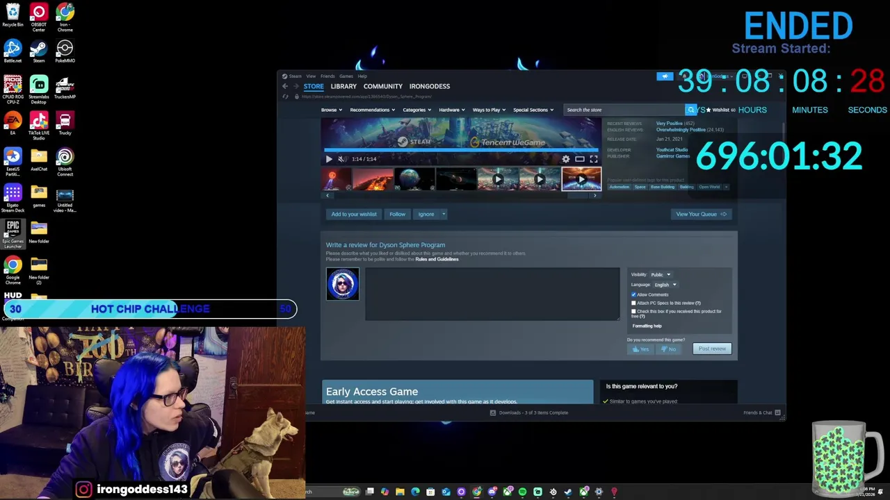
Task: Select No thumbs down recommendation
Action: (668, 349)
